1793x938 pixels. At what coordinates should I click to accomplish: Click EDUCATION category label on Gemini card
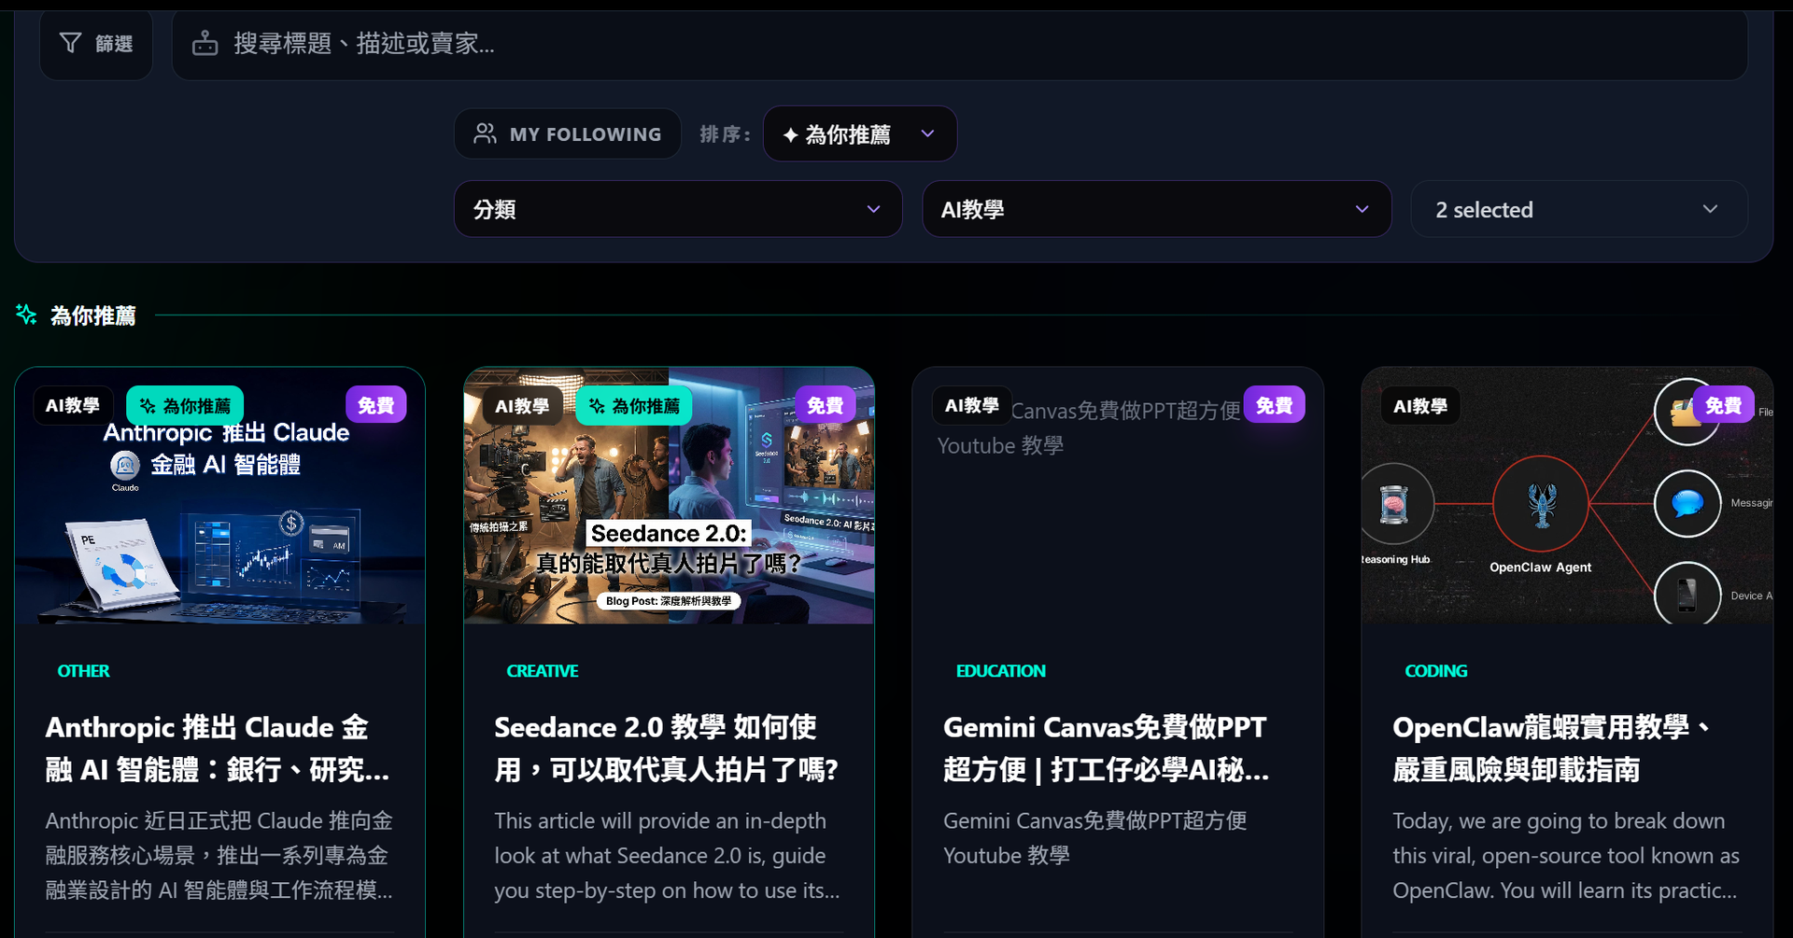1001,671
